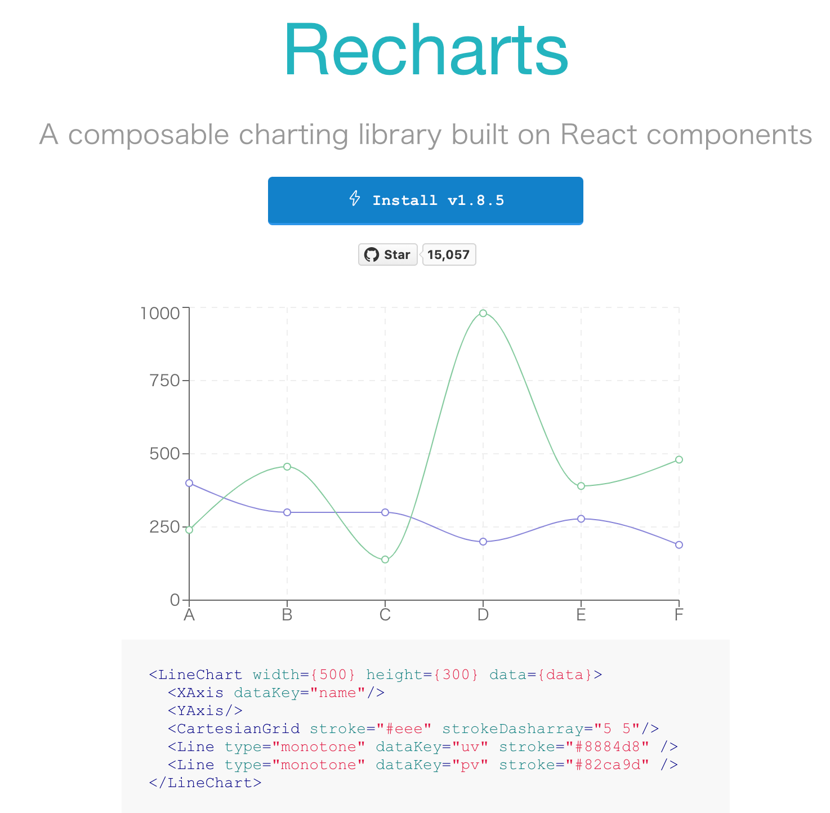Click the GitHub octocat icon
830x813 pixels.
click(x=372, y=254)
